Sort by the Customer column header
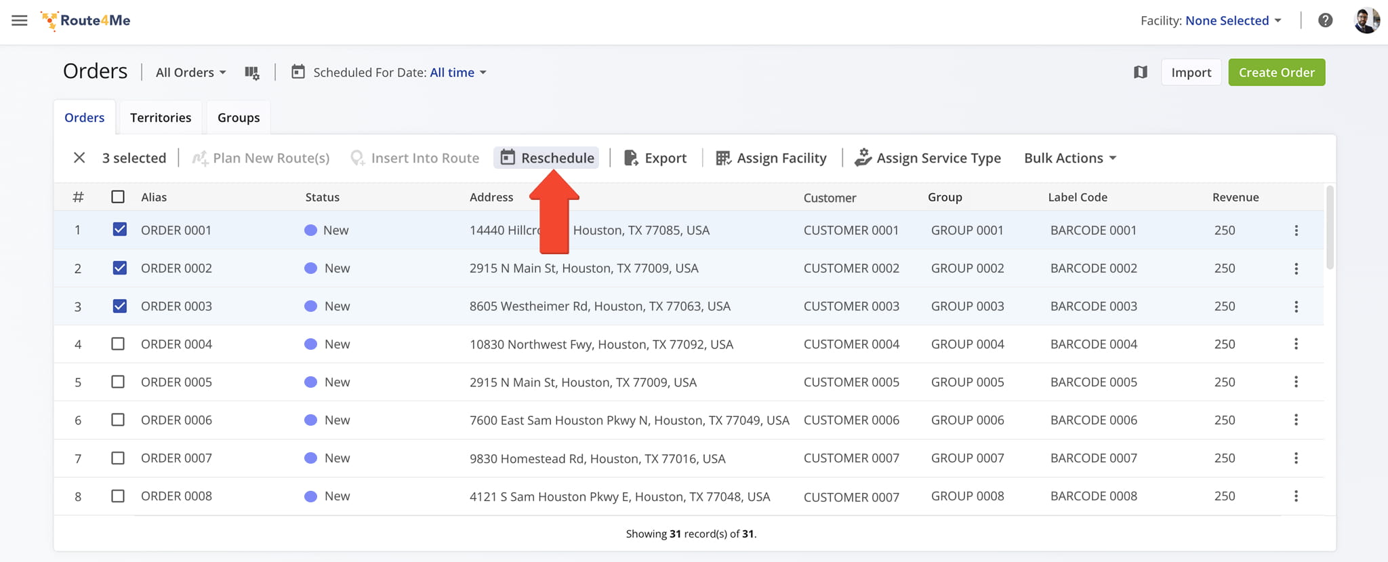The image size is (1388, 562). 830,198
